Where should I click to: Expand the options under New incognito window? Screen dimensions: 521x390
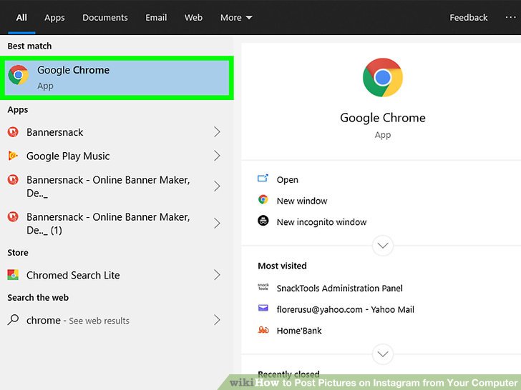(x=383, y=246)
